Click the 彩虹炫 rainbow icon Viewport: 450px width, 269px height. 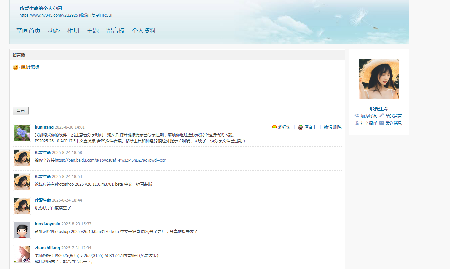[274, 127]
